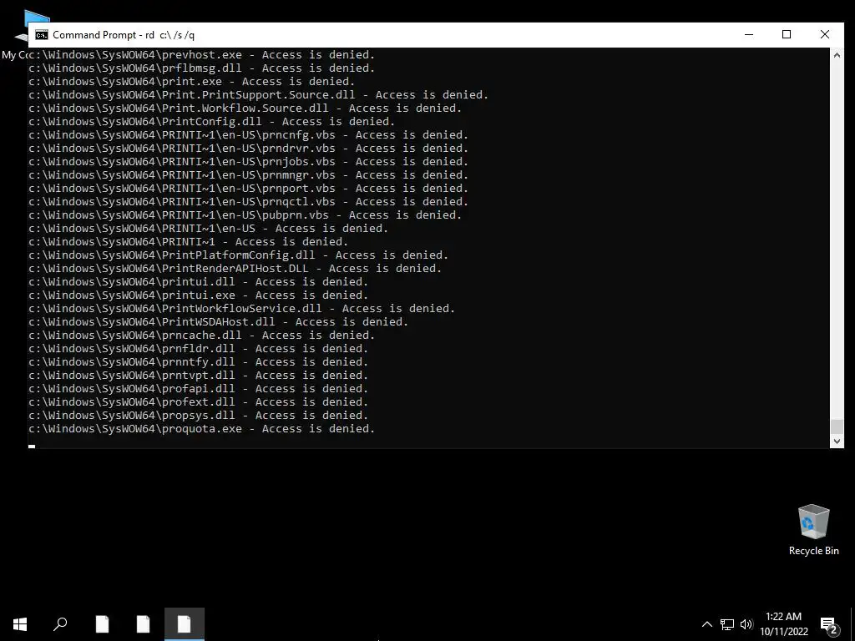This screenshot has height=641, width=855.
Task: Click the scrollbar up arrow
Action: click(837, 54)
